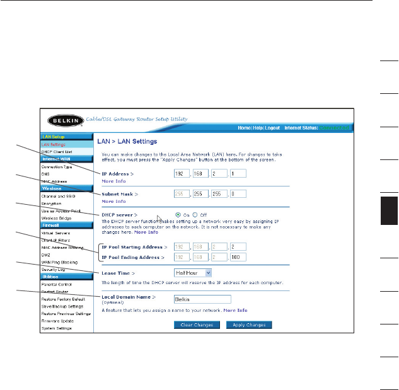Click Subnet Mask third octet field 255
Image resolution: width=399 pixels, height=390 pixels.
[219, 194]
